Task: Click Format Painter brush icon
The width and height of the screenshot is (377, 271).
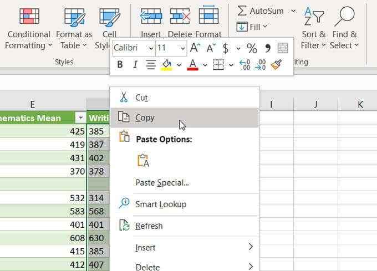Action: tap(276, 65)
